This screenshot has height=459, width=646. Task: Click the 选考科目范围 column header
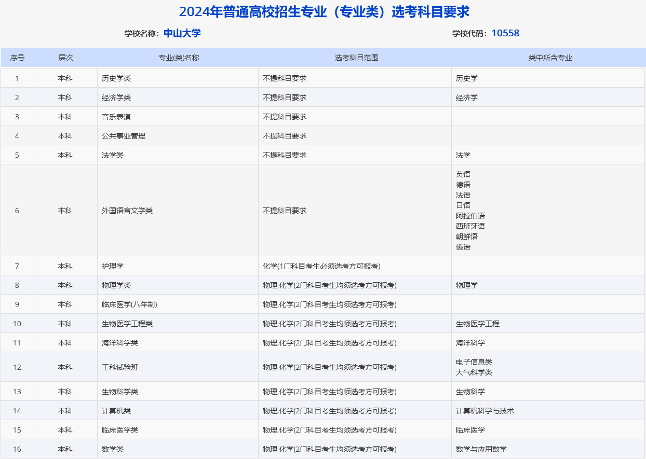355,58
